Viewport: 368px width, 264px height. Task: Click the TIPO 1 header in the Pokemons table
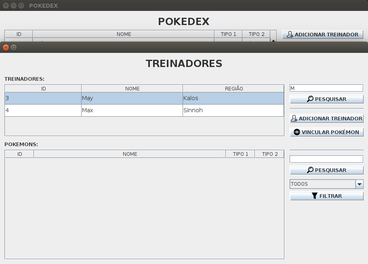(240, 154)
